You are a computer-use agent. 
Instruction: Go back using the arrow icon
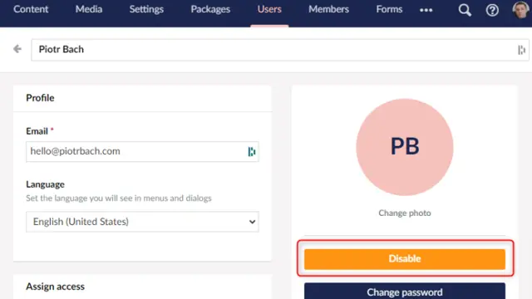(17, 49)
